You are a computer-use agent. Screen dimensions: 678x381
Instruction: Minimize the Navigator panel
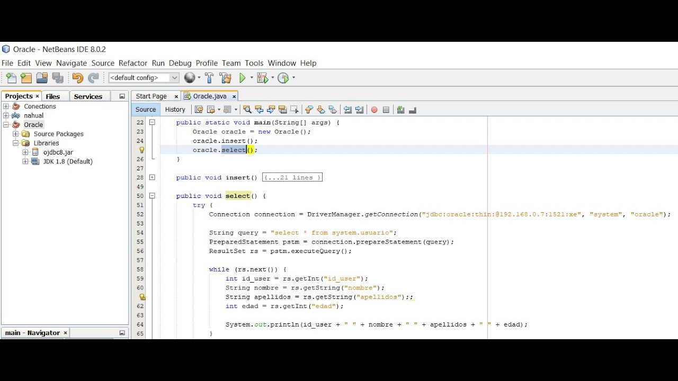coord(122,333)
